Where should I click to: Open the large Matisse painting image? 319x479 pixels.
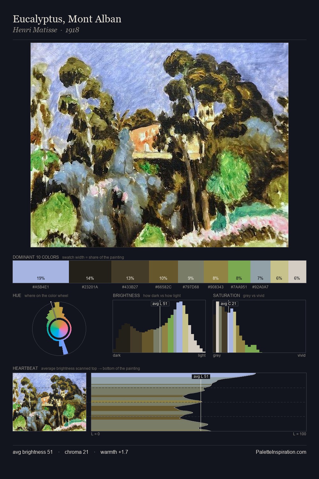click(x=159, y=145)
